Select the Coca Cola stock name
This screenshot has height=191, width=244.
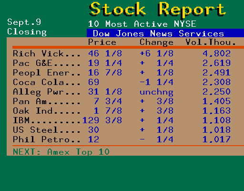tap(38, 82)
